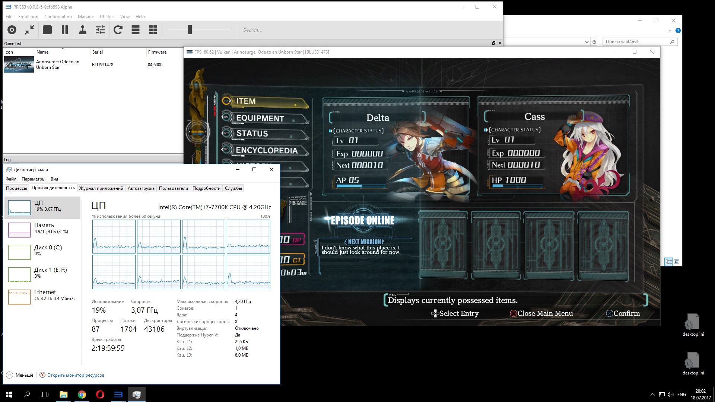The image size is (715, 402).
Task: Click the Boot game disc icon
Action: click(x=12, y=30)
